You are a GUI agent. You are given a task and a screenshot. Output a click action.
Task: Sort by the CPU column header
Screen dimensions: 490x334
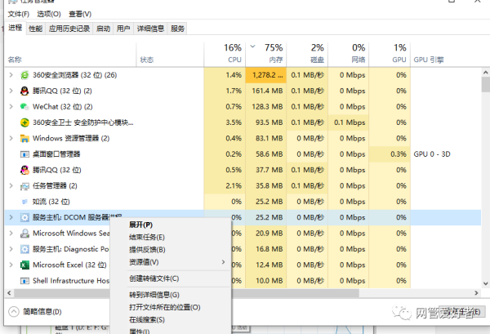tap(225, 54)
